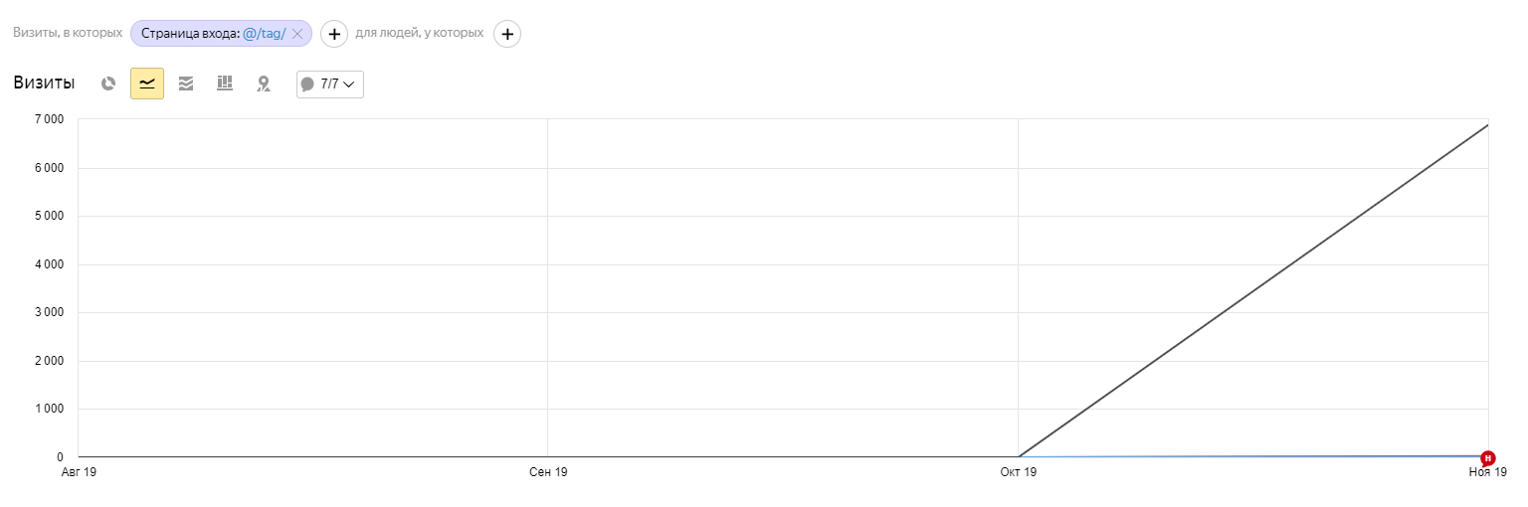Add a condition after 'для людей, у которых'
This screenshot has width=1528, height=507.
coord(507,34)
